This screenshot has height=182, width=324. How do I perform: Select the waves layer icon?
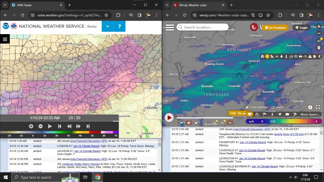coord(296,57)
